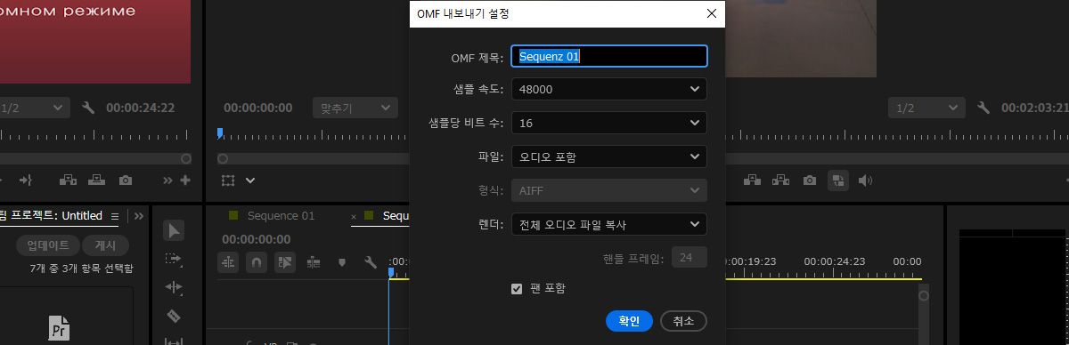This screenshot has width=1069, height=345.
Task: Click the source monitor wrench settings icon
Action: 87,108
